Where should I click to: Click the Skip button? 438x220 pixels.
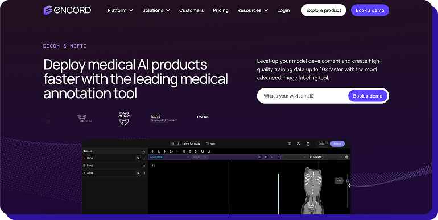(x=321, y=143)
